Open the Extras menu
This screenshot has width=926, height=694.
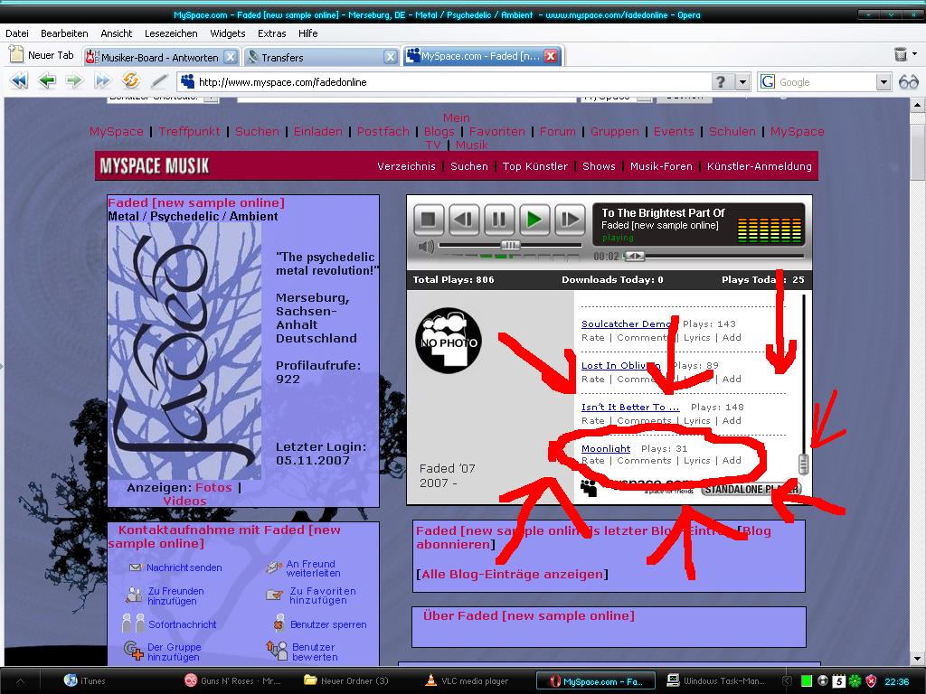(271, 33)
